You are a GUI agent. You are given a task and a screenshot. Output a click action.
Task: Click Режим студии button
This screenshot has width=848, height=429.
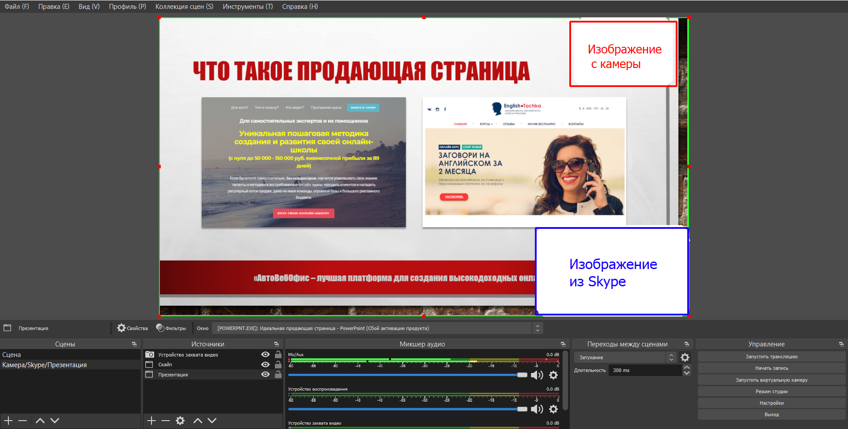tap(772, 391)
